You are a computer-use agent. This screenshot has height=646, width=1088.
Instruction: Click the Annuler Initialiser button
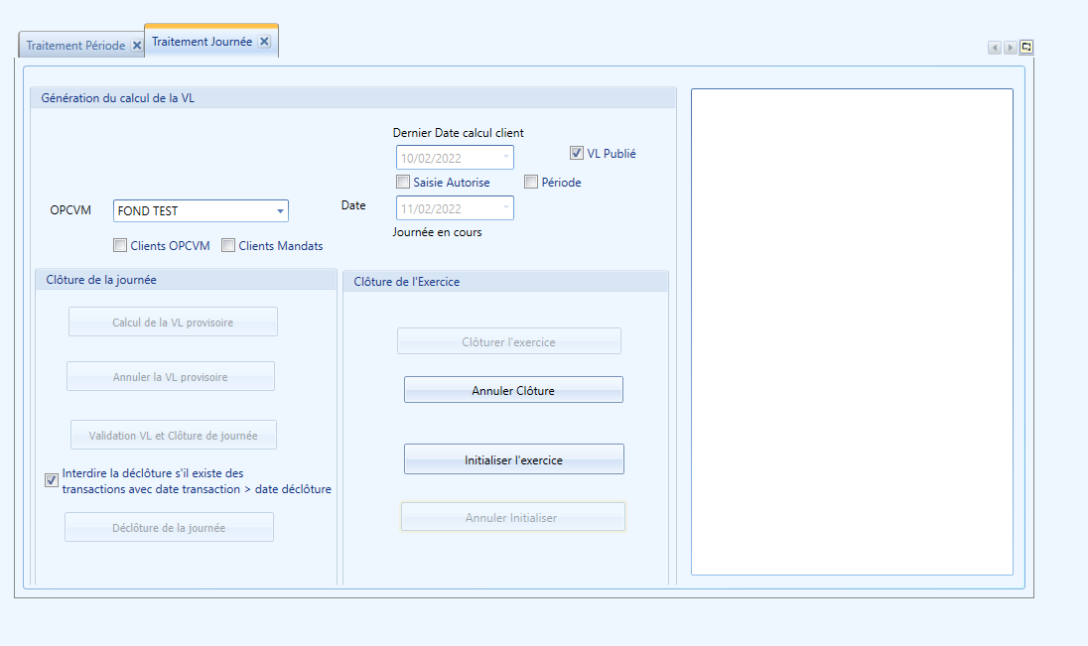[513, 517]
